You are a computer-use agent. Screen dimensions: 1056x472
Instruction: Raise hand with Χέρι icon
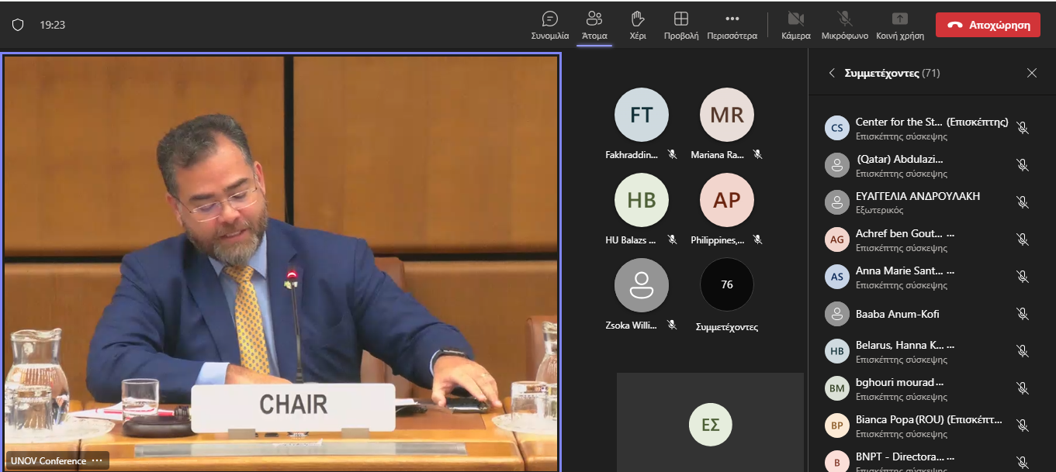(638, 25)
